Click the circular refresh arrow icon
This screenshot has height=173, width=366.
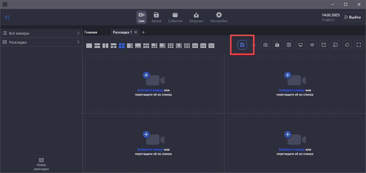(x=347, y=45)
